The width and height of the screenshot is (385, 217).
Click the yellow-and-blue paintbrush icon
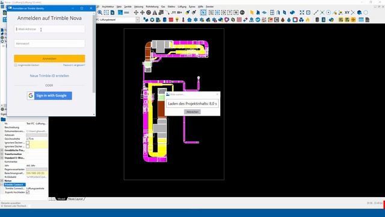(187, 12)
